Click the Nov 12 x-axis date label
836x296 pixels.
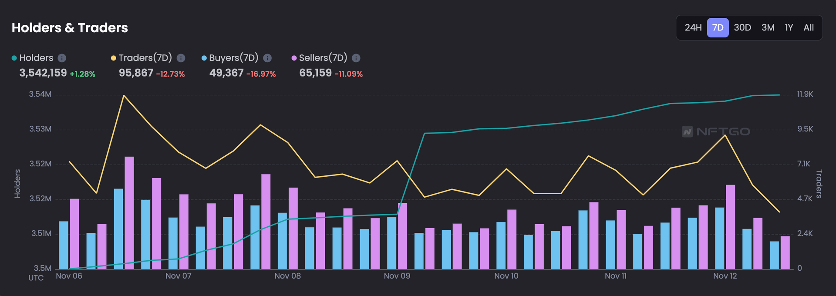(x=725, y=276)
